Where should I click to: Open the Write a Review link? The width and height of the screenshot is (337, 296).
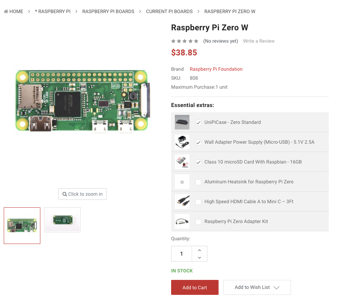pos(259,41)
